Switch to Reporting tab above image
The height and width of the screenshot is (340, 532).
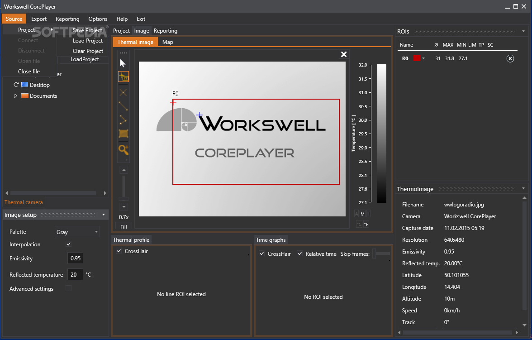166,31
